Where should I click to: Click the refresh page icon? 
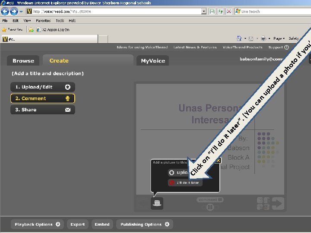point(221,12)
